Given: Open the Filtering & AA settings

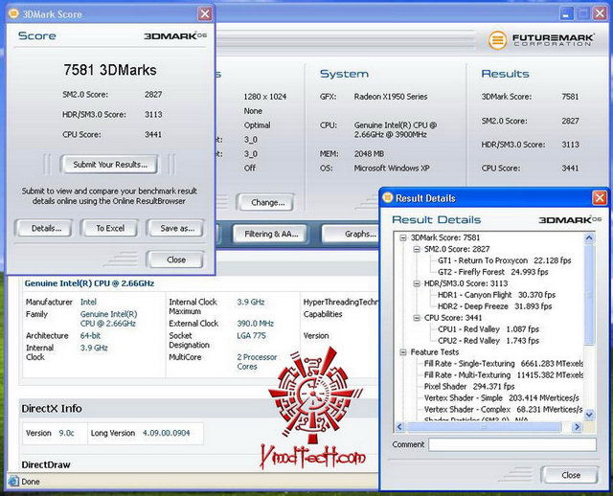Looking at the screenshot, I should pyautogui.click(x=271, y=234).
